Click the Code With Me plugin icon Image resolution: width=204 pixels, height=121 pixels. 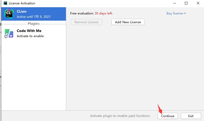[9, 34]
